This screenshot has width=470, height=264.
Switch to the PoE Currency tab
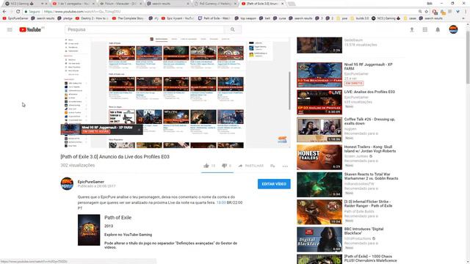pyautogui.click(x=215, y=4)
